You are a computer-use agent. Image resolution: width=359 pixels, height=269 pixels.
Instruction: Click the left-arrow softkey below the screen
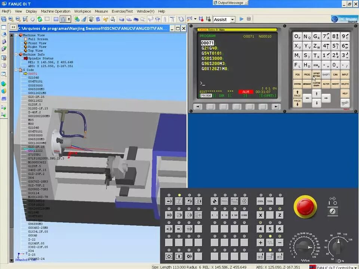(197, 106)
